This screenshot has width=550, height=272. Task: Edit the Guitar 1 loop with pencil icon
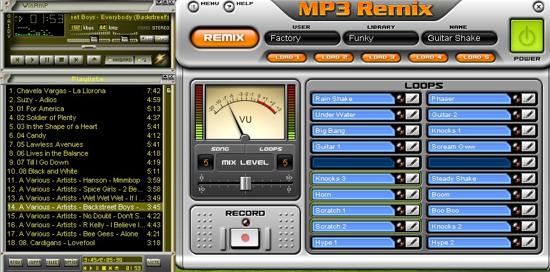[x=412, y=147]
